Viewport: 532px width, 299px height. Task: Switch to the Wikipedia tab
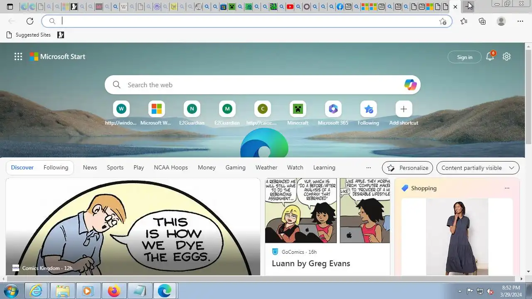coord(124,7)
